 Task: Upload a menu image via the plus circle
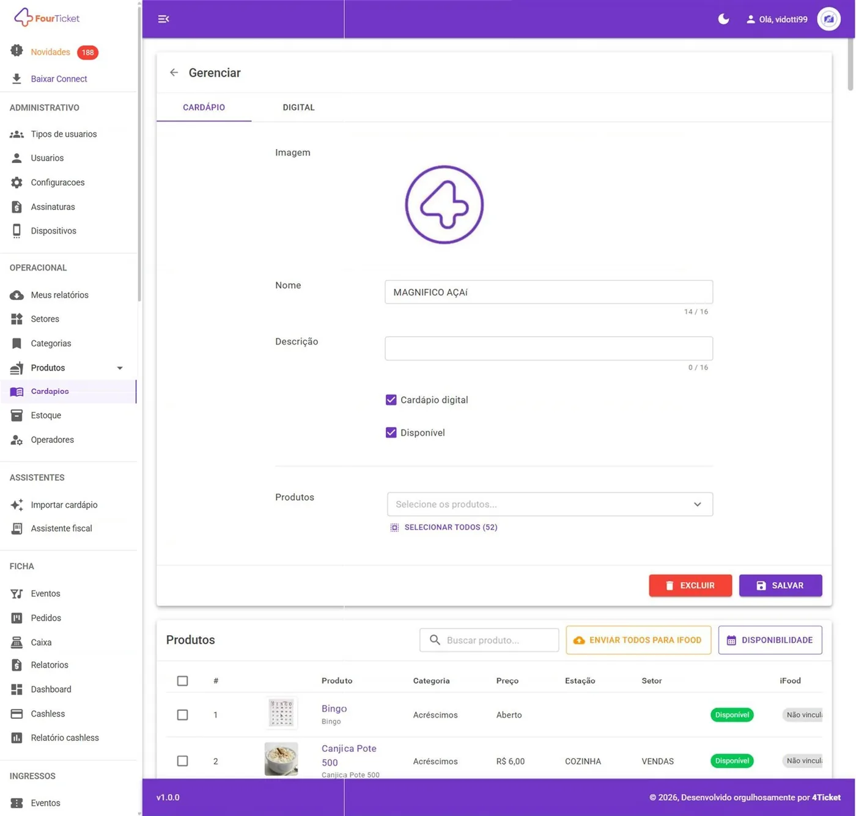click(445, 205)
